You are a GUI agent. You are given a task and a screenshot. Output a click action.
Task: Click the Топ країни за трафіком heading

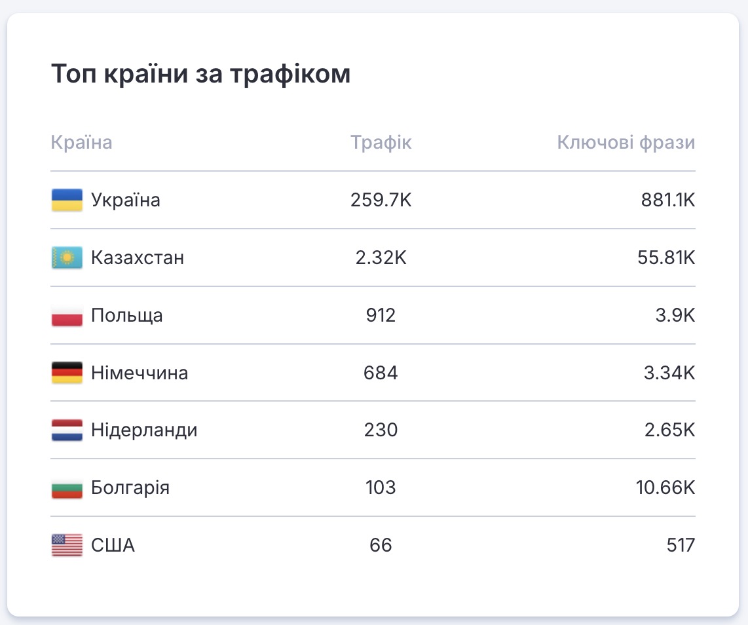(x=200, y=74)
